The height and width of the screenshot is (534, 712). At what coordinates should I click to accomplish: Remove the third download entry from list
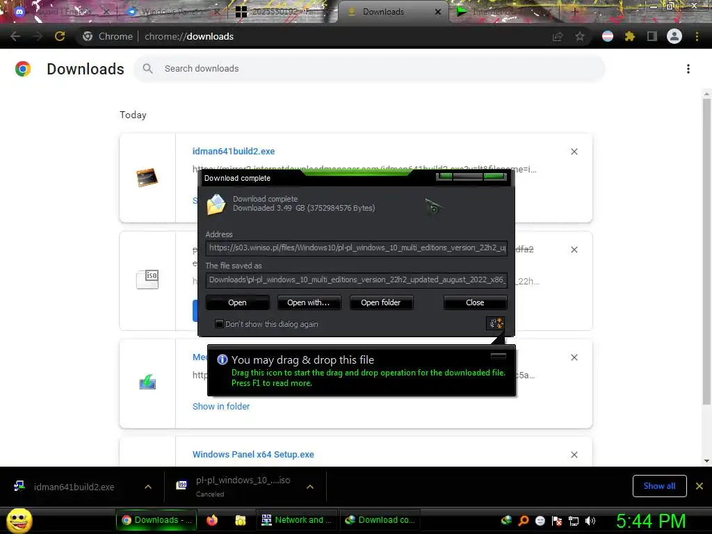[x=574, y=357]
